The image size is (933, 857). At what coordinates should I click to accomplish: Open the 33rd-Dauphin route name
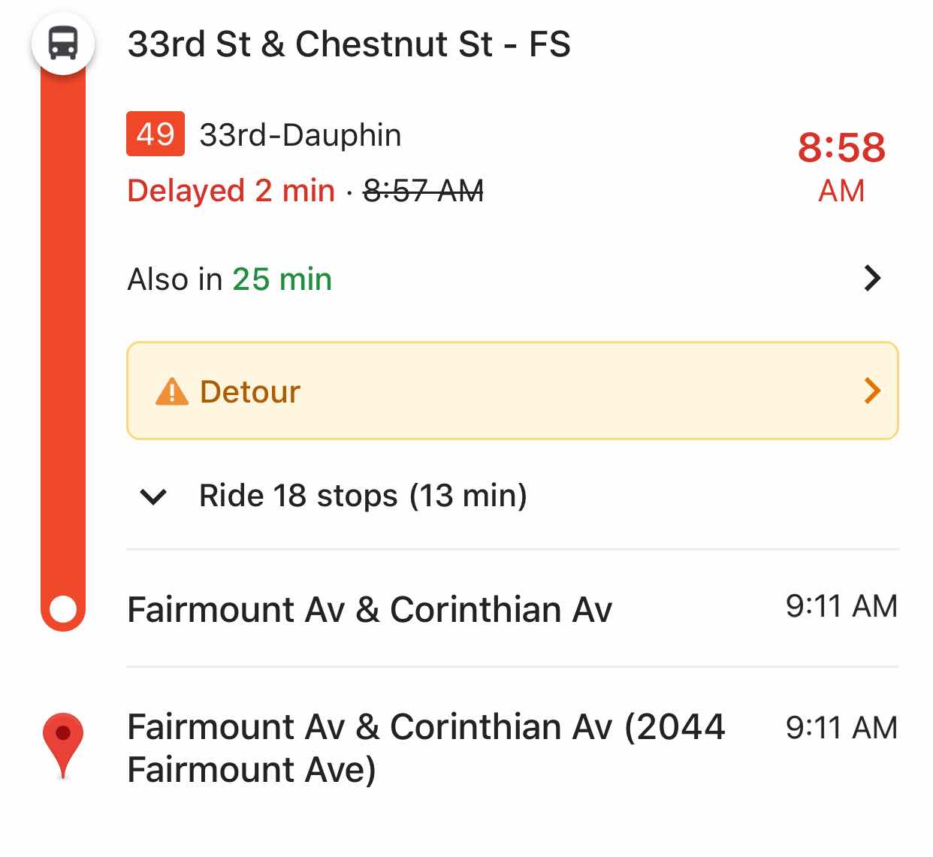[300, 135]
